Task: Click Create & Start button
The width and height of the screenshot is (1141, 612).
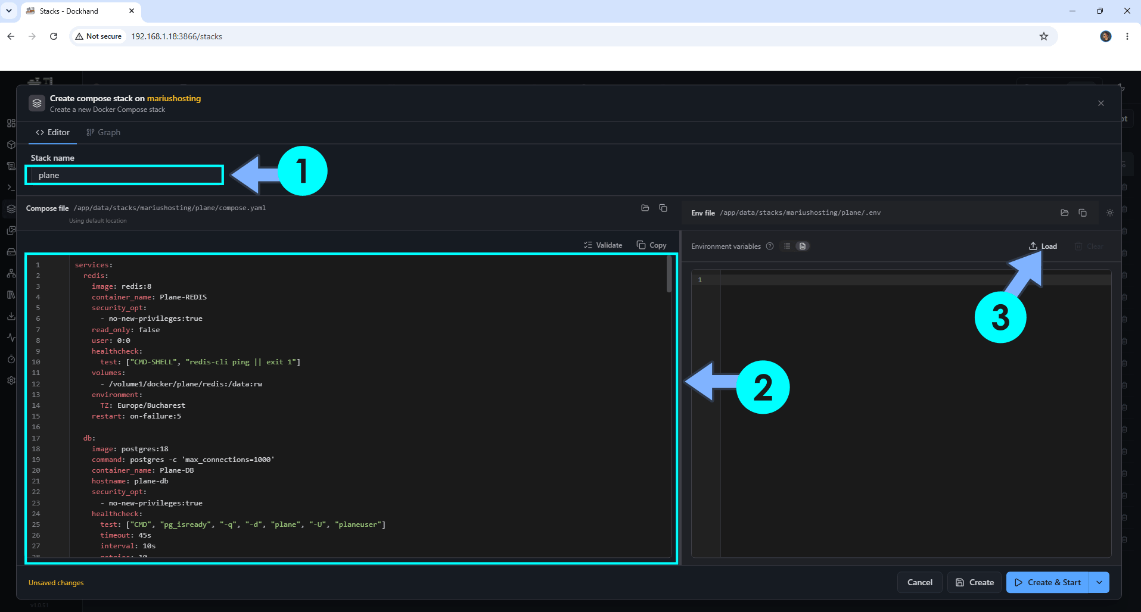Action: click(1047, 582)
